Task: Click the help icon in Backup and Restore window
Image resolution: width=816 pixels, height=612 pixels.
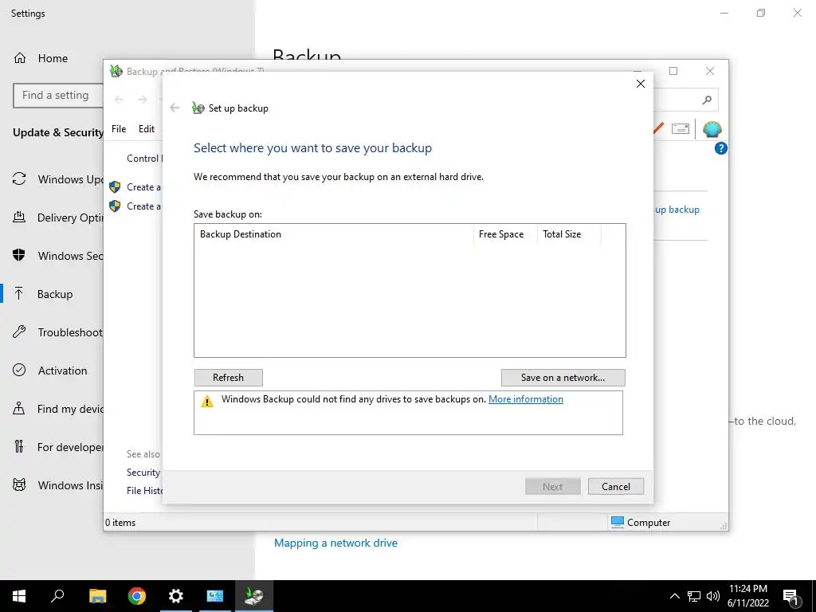Action: point(720,148)
